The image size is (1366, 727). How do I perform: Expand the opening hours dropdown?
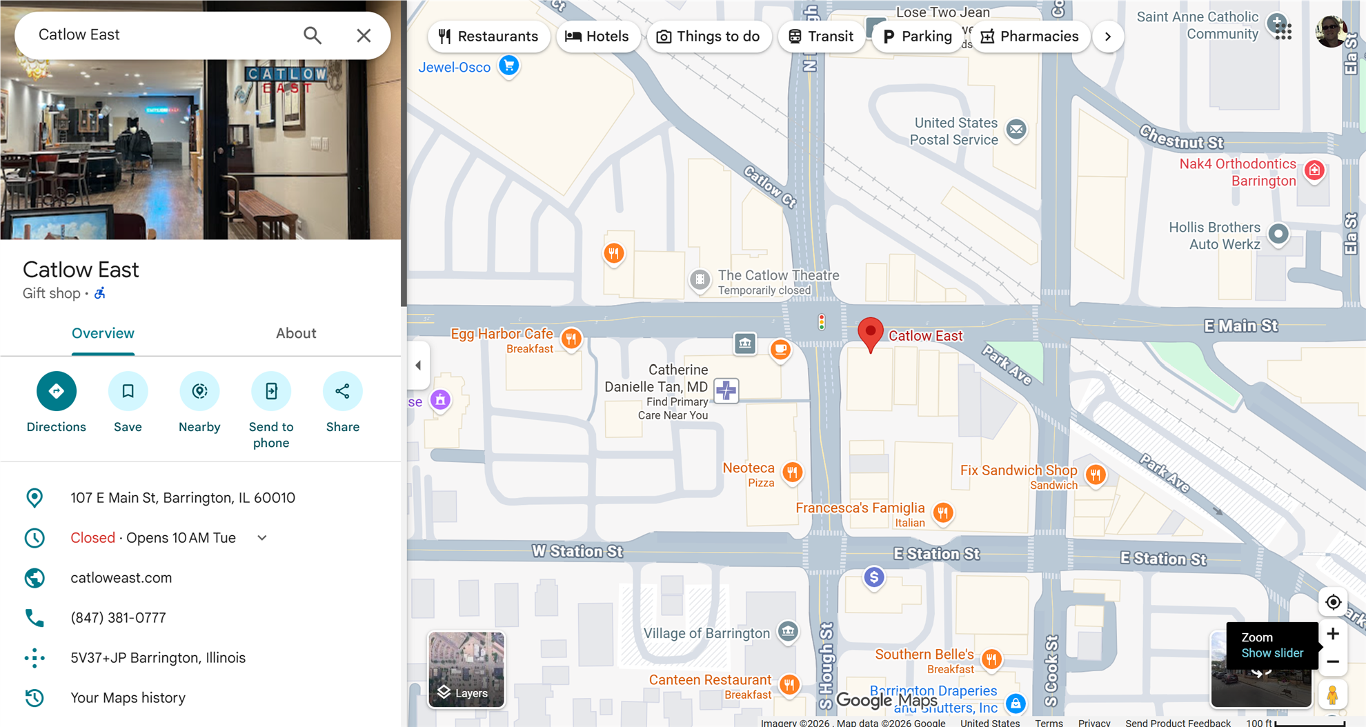coord(262,538)
